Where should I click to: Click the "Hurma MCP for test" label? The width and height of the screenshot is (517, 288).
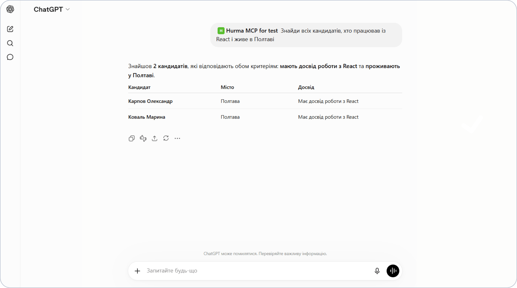click(x=252, y=31)
